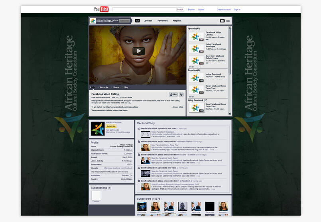The image size is (321, 222).
Task: Open the Privacy and Facebook playlist link
Action: tap(186, 155)
